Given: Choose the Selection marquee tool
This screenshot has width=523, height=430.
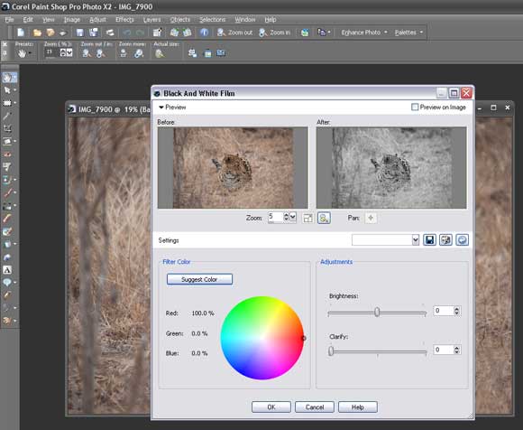Looking at the screenshot, I should click(x=7, y=103).
